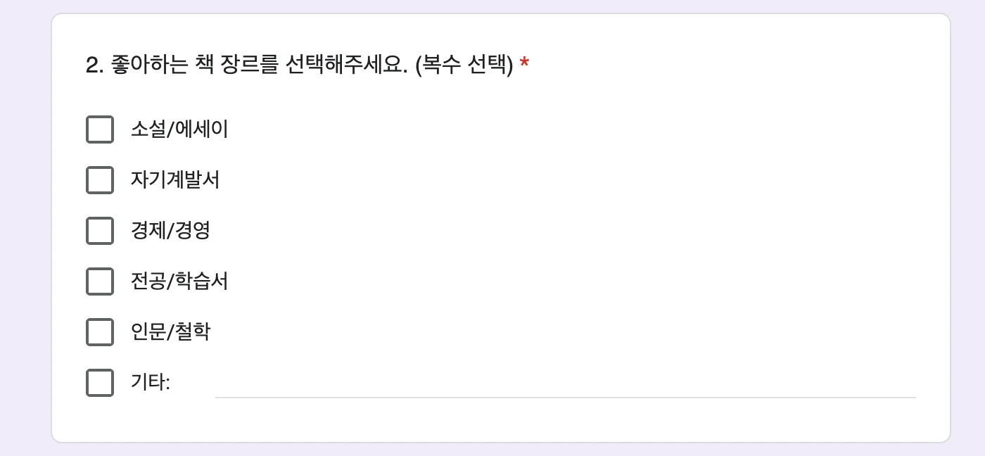
Task: Enable the 전공/학습서 checkbox
Action: (100, 281)
